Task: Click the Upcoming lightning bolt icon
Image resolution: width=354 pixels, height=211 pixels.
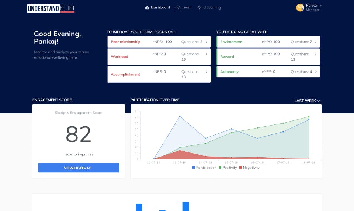Action: [199, 7]
